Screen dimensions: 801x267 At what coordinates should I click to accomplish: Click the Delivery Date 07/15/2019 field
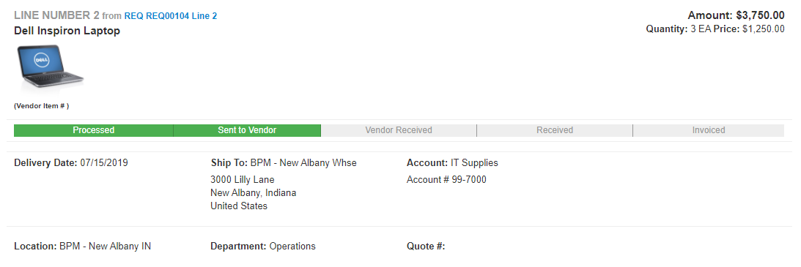71,163
